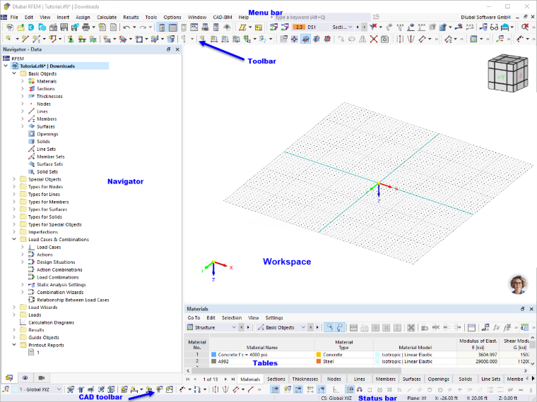Click Selection in the Materials table menu

coord(232,318)
